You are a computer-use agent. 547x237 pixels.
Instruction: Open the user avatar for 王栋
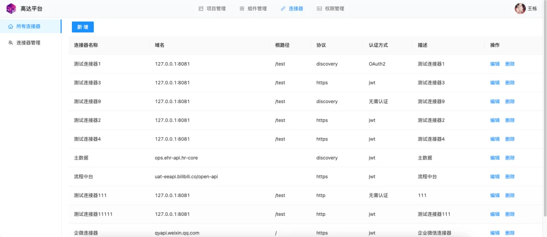click(x=520, y=9)
